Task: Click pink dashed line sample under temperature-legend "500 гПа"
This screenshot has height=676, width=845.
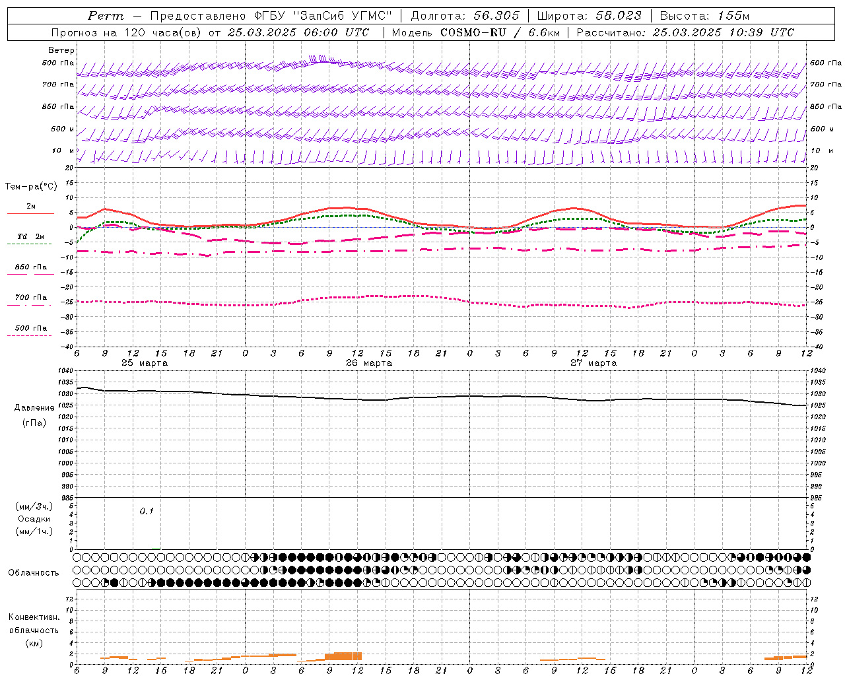Action: coord(29,335)
